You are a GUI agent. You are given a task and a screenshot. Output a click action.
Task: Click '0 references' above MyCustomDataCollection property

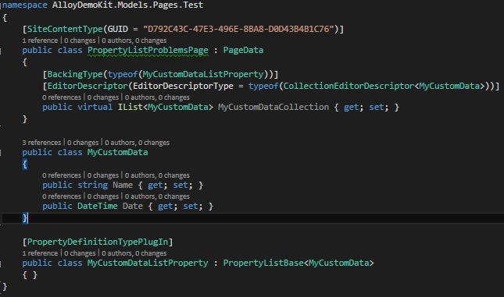click(62, 97)
